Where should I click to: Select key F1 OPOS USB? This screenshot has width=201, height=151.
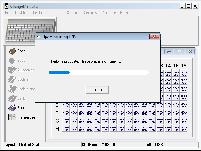tap(66, 113)
